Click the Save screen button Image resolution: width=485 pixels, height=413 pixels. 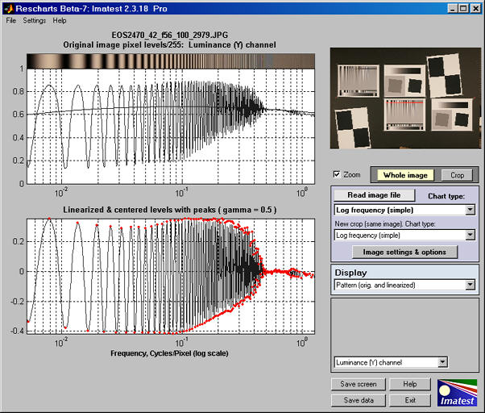coord(359,384)
